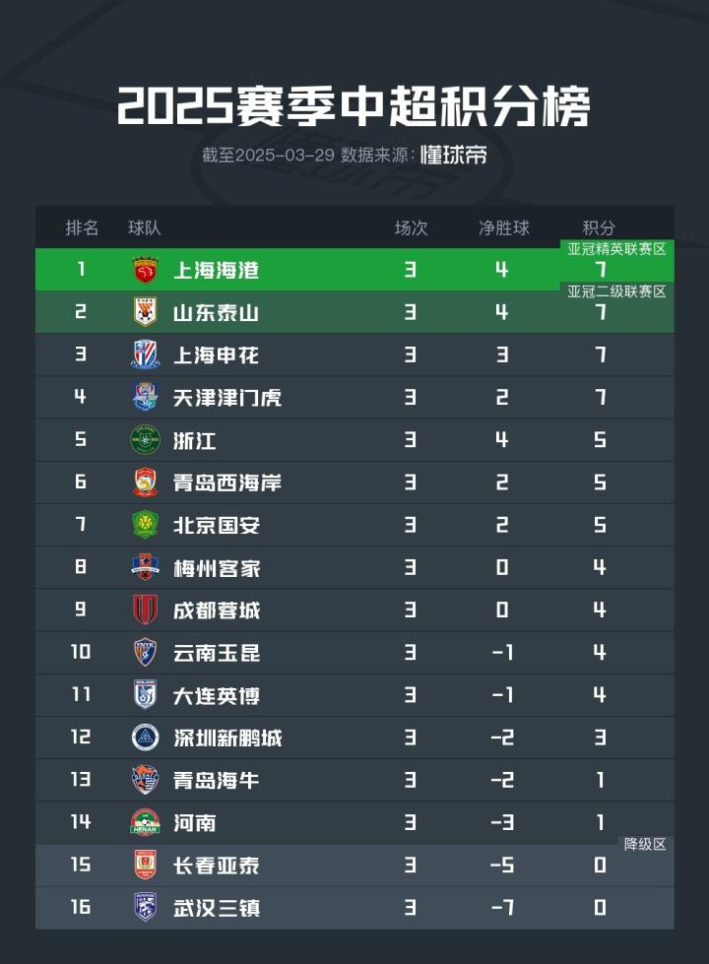Click the Dalian Yingbo (大连英博) team badge

[146, 694]
